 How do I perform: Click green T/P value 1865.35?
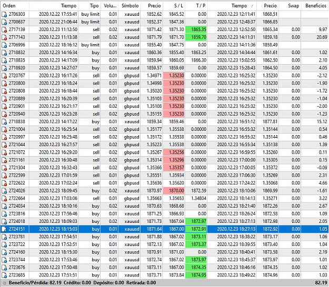click(x=196, y=29)
